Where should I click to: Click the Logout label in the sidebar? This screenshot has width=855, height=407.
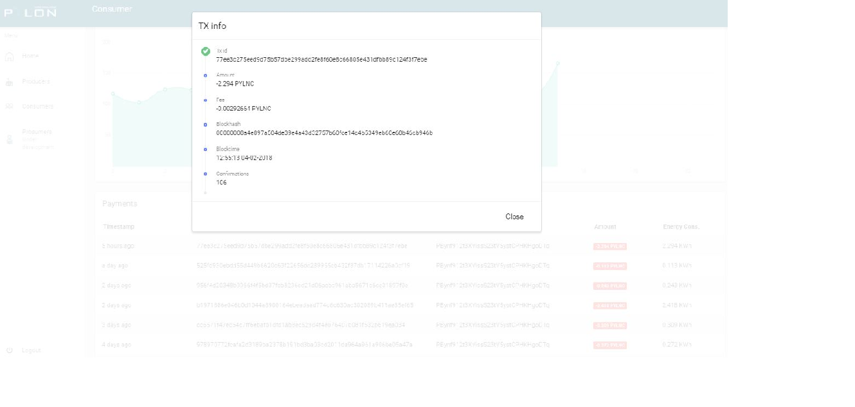pos(32,350)
